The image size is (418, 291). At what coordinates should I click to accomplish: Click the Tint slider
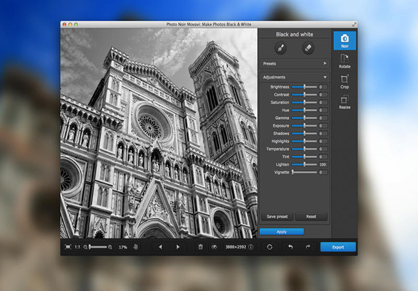pyautogui.click(x=304, y=156)
